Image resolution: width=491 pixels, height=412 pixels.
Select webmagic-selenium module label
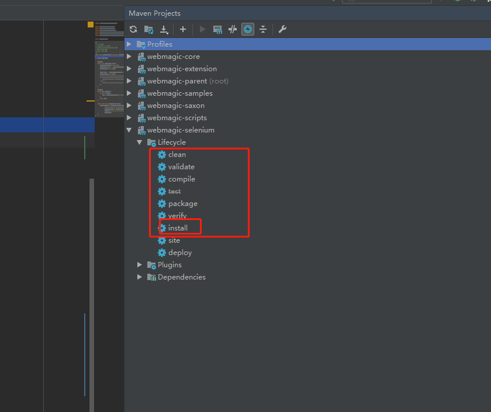point(181,130)
